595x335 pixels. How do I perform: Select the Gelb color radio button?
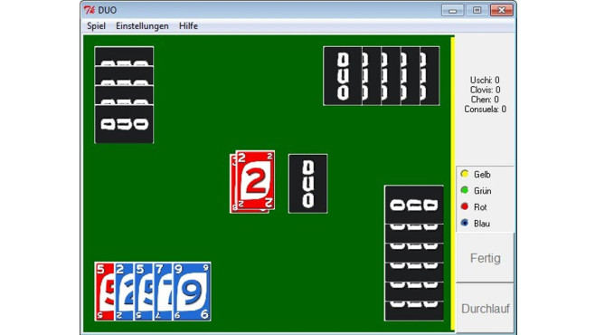pos(465,174)
